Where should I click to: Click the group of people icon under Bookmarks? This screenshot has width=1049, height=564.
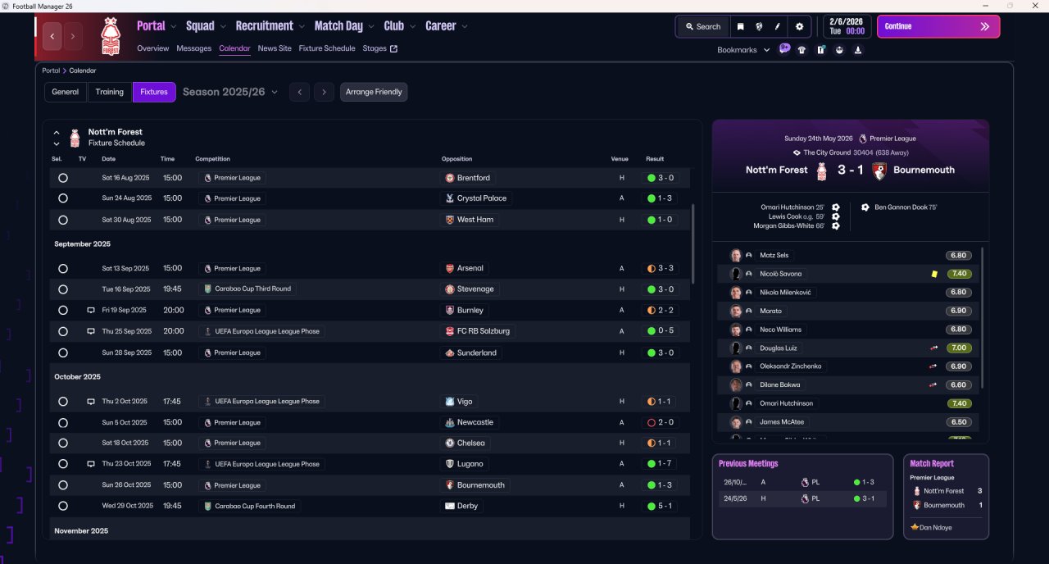coord(839,50)
